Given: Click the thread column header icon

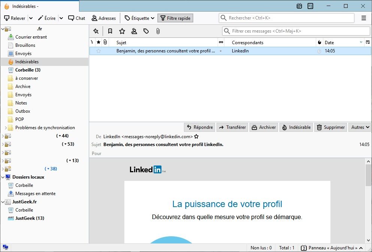Looking at the screenshot, I should (92, 42).
